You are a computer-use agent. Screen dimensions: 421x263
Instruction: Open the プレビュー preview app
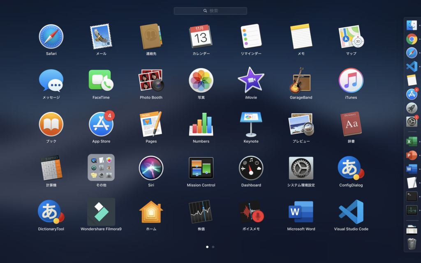point(301,124)
